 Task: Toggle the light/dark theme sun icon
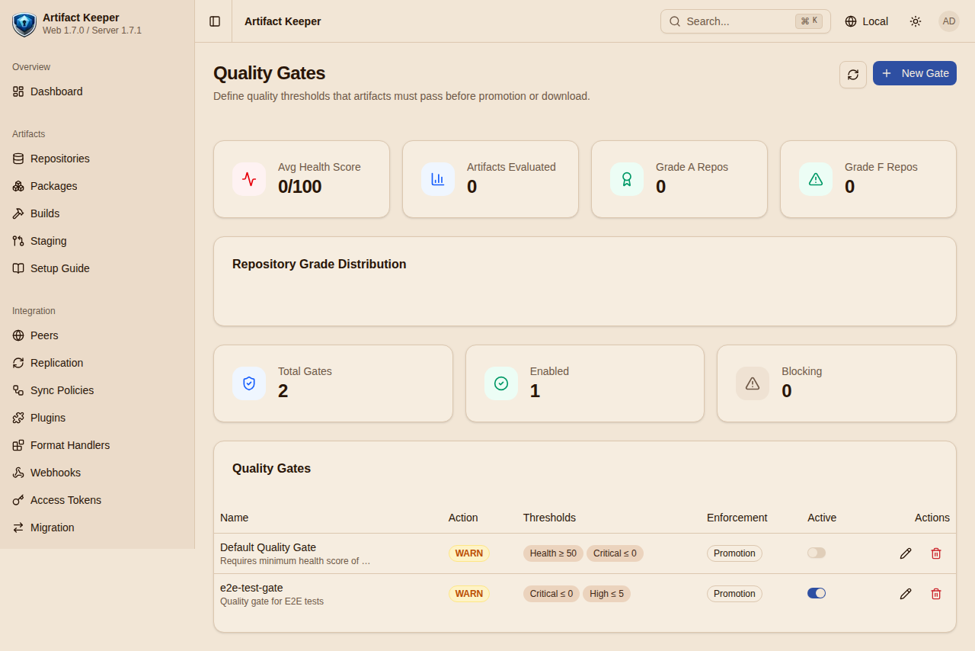click(916, 21)
